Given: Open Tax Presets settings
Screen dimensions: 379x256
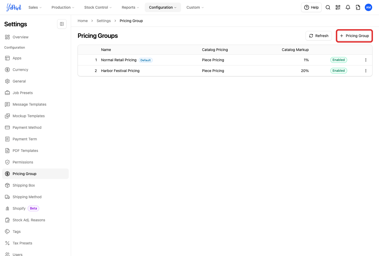Looking at the screenshot, I should [x=35, y=243].
